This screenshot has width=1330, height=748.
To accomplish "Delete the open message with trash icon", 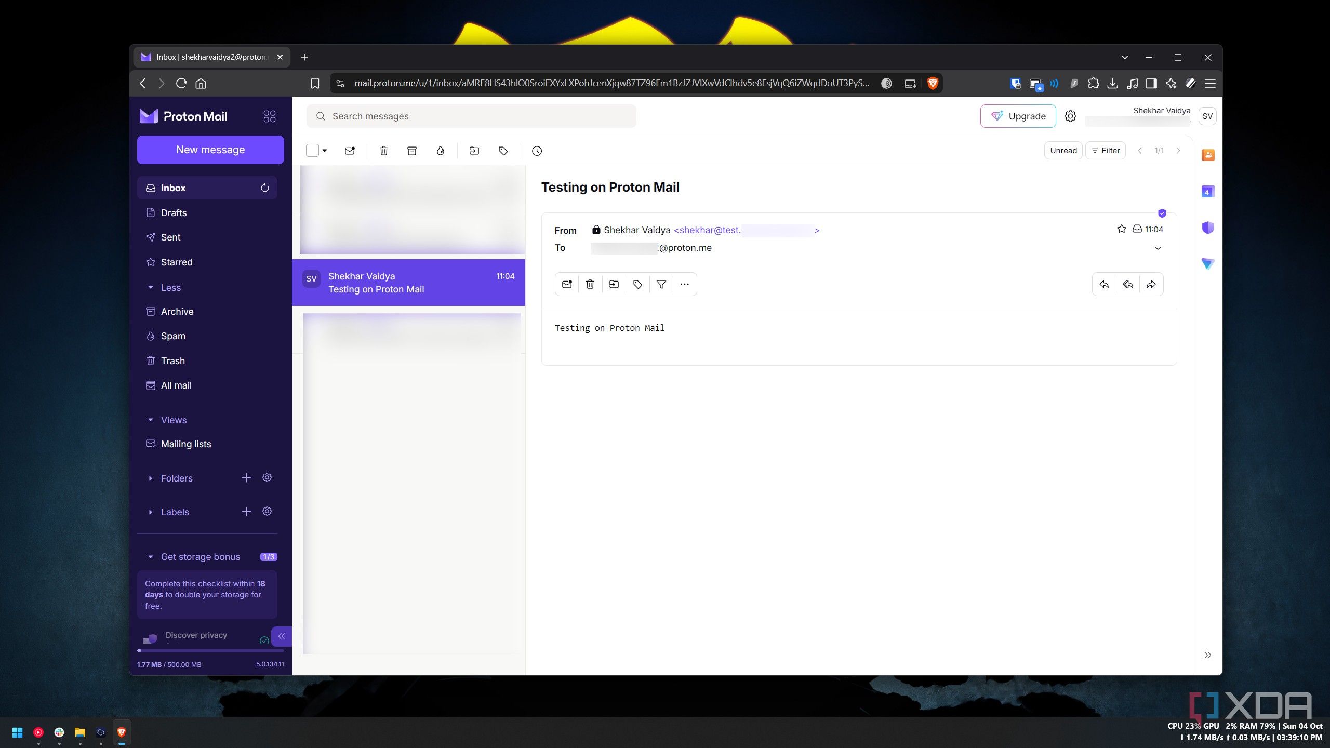I will [590, 284].
